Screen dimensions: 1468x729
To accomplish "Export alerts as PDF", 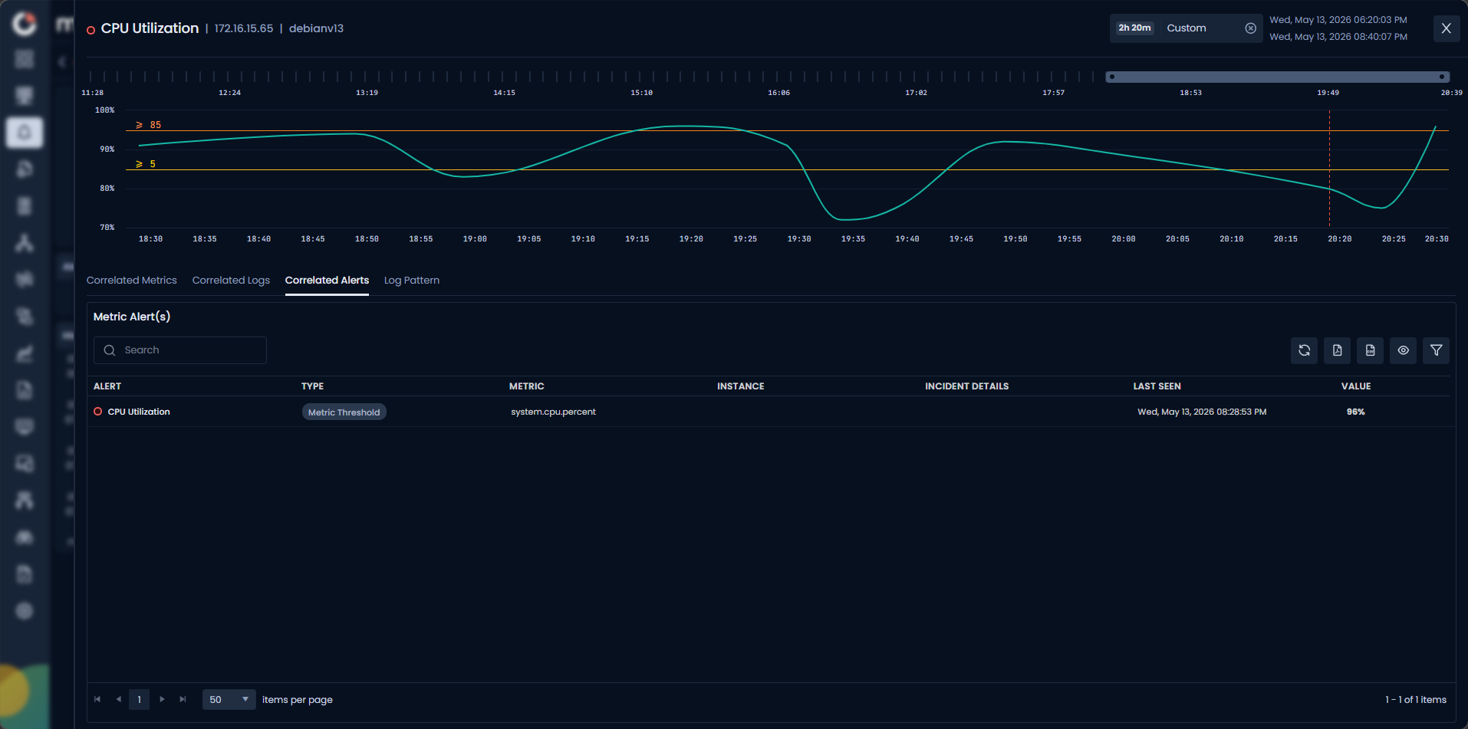I will pos(1337,350).
